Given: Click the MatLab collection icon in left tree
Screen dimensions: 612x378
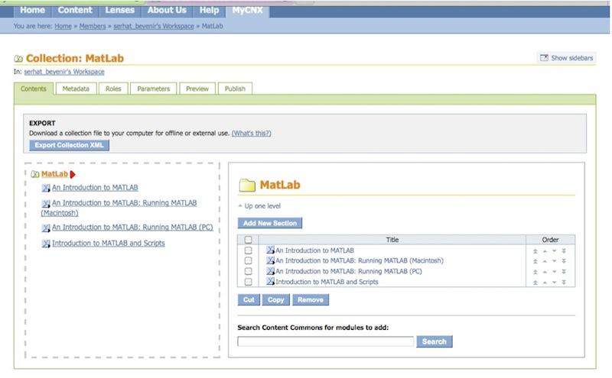Looking at the screenshot, I should pos(35,174).
